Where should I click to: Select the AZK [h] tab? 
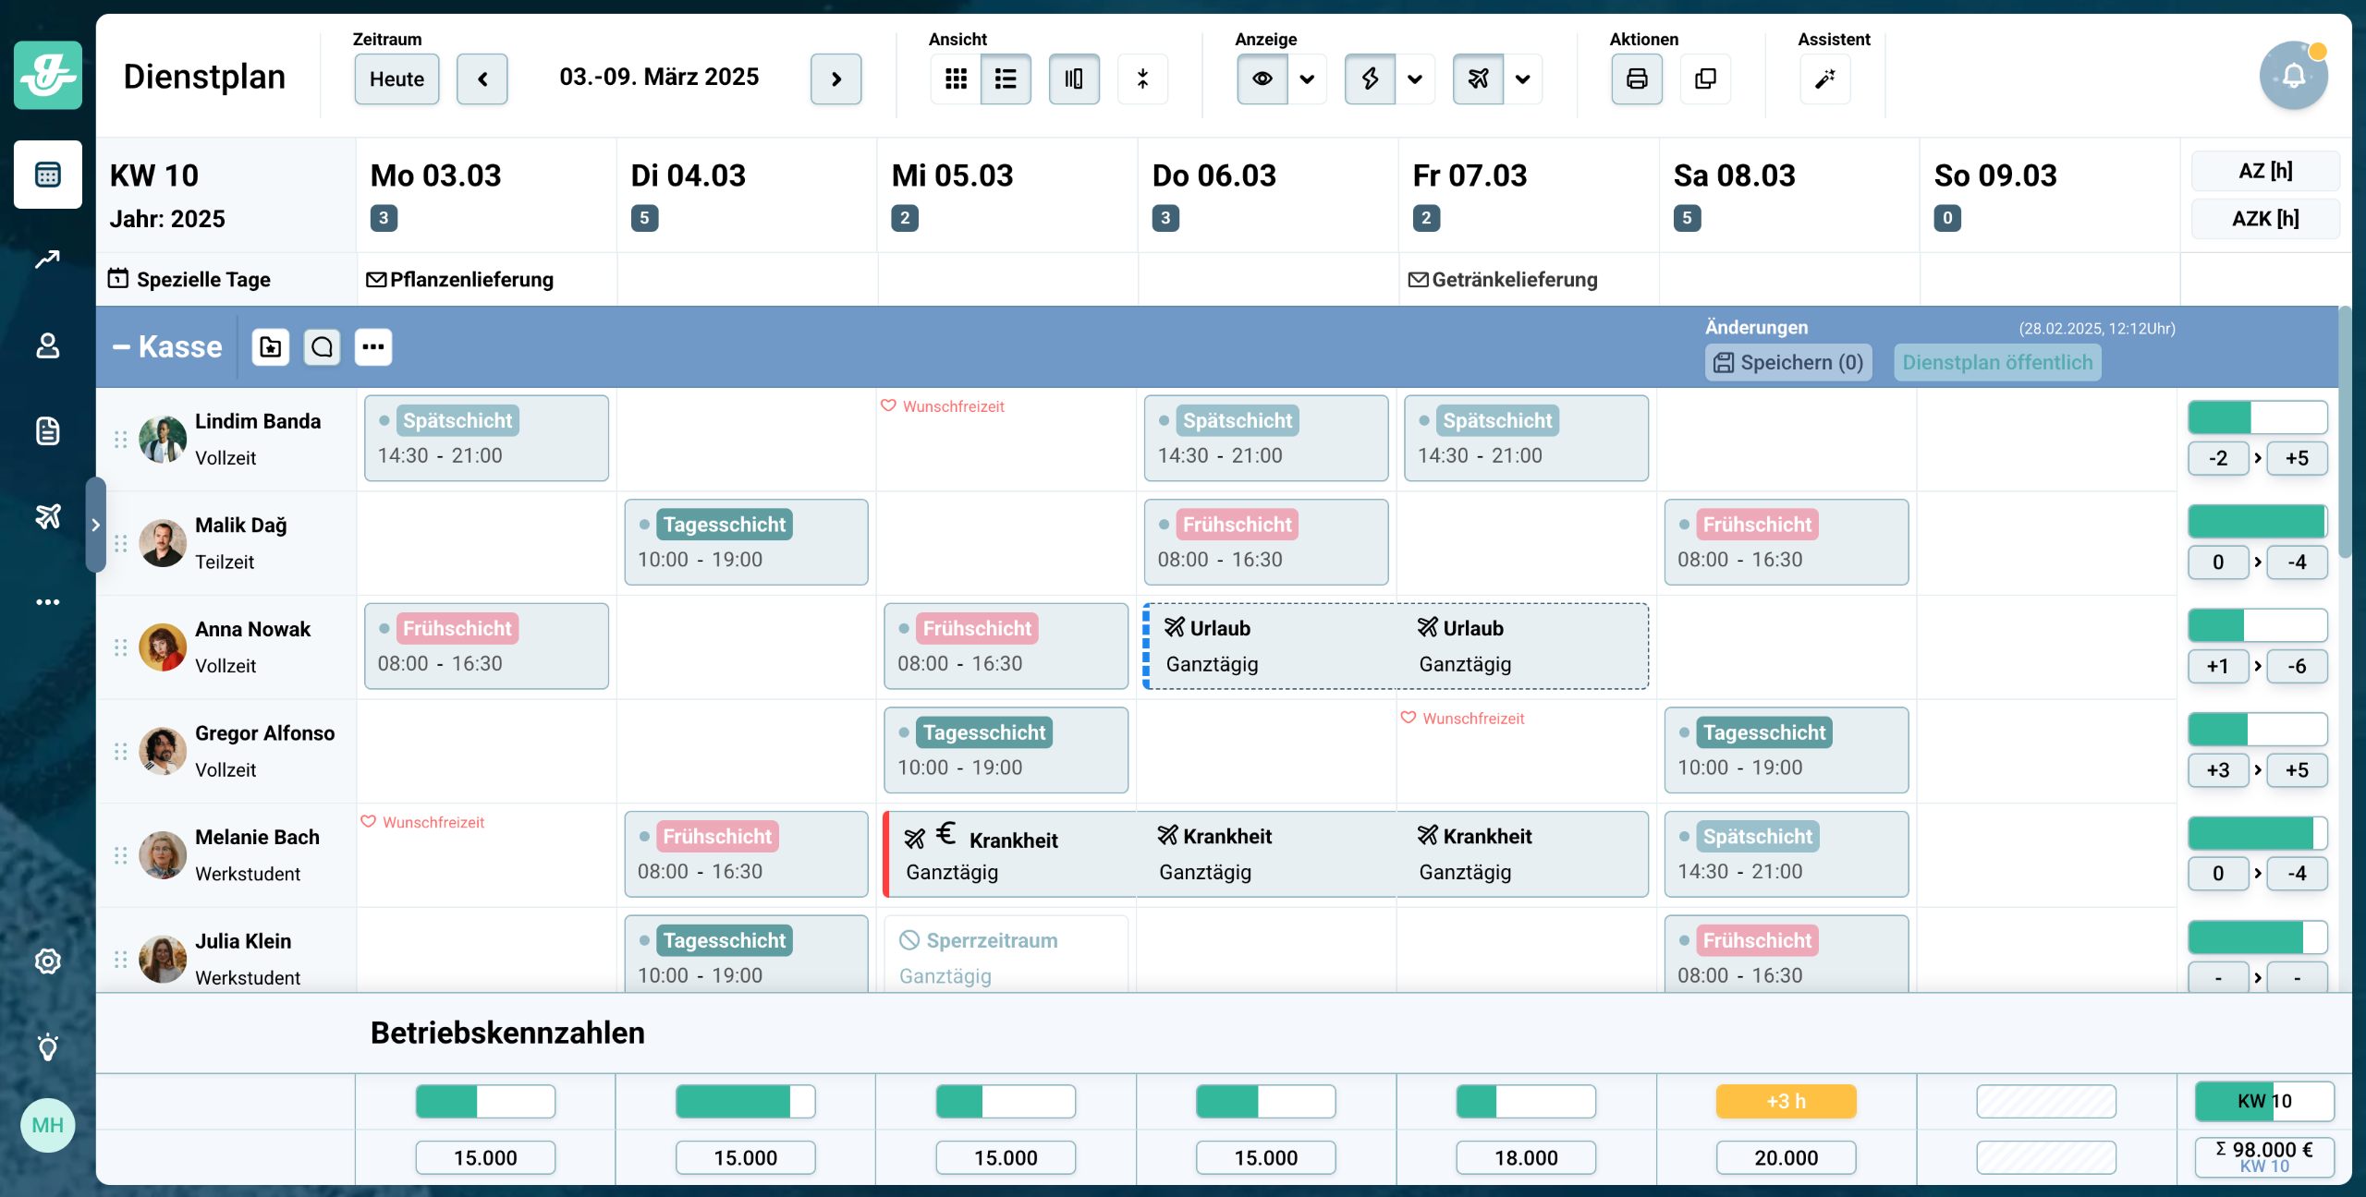tap(2265, 219)
